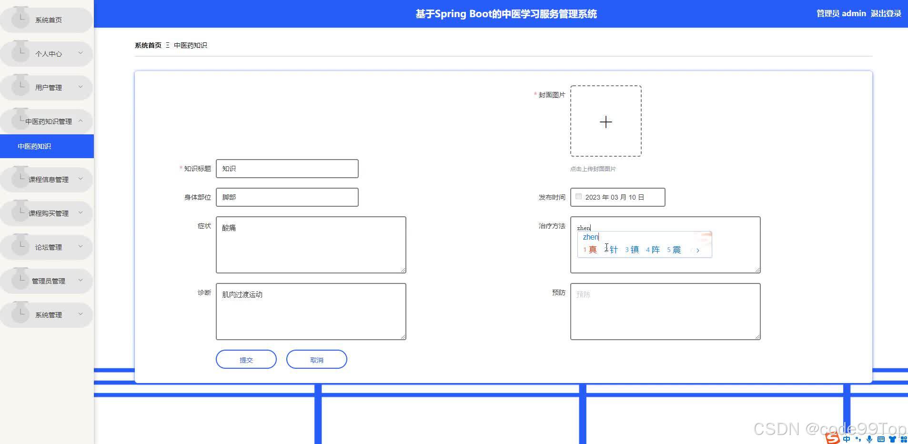Click the system title header text
Screen dimensions: 908x444
[x=506, y=14]
